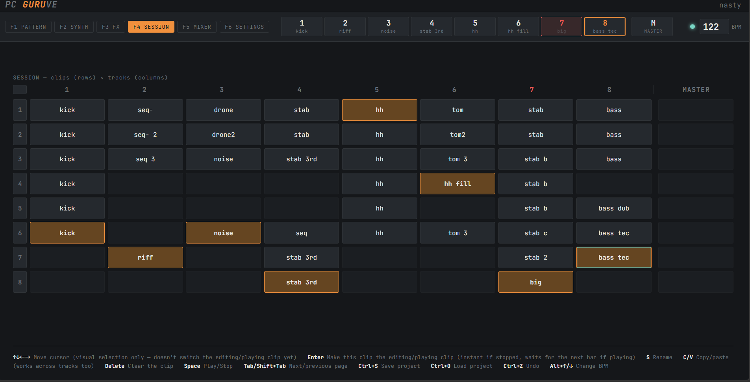
Task: Select the active hh clip in row 1
Action: click(x=380, y=110)
